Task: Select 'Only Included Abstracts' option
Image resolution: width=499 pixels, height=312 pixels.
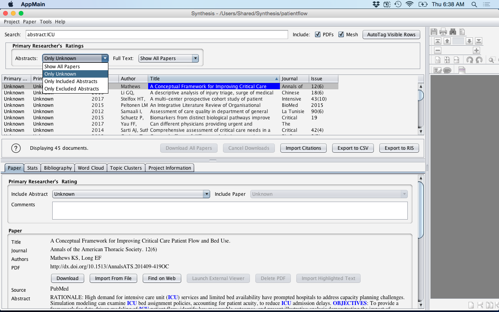Action: [71, 82]
